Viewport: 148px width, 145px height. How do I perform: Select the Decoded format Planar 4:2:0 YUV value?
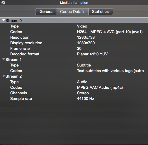pyautogui.click(x=92, y=54)
